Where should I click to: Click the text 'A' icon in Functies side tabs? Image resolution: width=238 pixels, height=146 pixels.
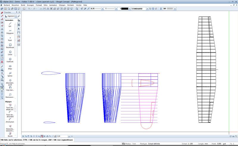pyautogui.click(x=19, y=28)
